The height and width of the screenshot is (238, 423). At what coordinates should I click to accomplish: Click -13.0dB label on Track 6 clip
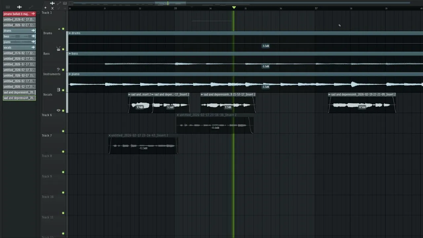pyautogui.click(x=215, y=128)
